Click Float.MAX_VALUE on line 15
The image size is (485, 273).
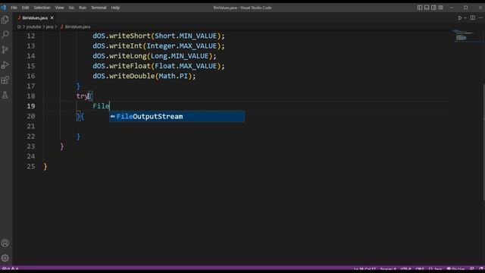pyautogui.click(x=186, y=66)
